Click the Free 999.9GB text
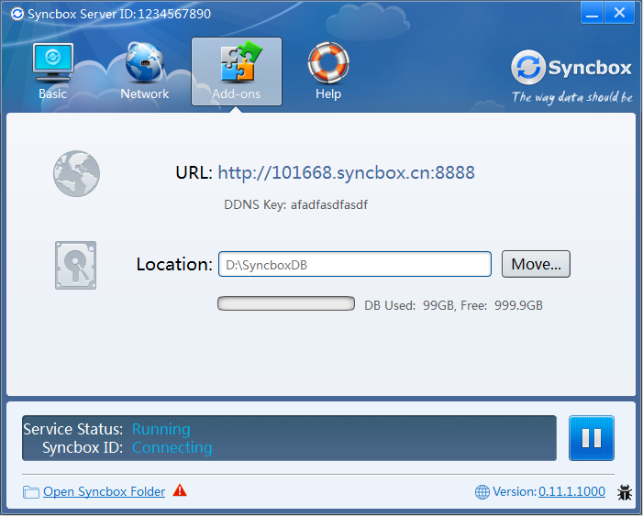The height and width of the screenshot is (516, 643). point(502,305)
